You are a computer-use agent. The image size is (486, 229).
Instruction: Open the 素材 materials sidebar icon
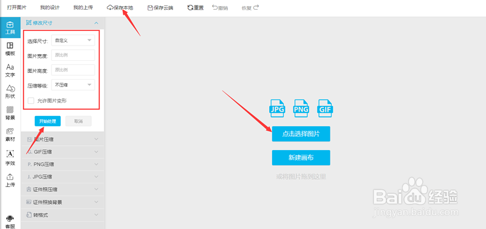(10, 135)
